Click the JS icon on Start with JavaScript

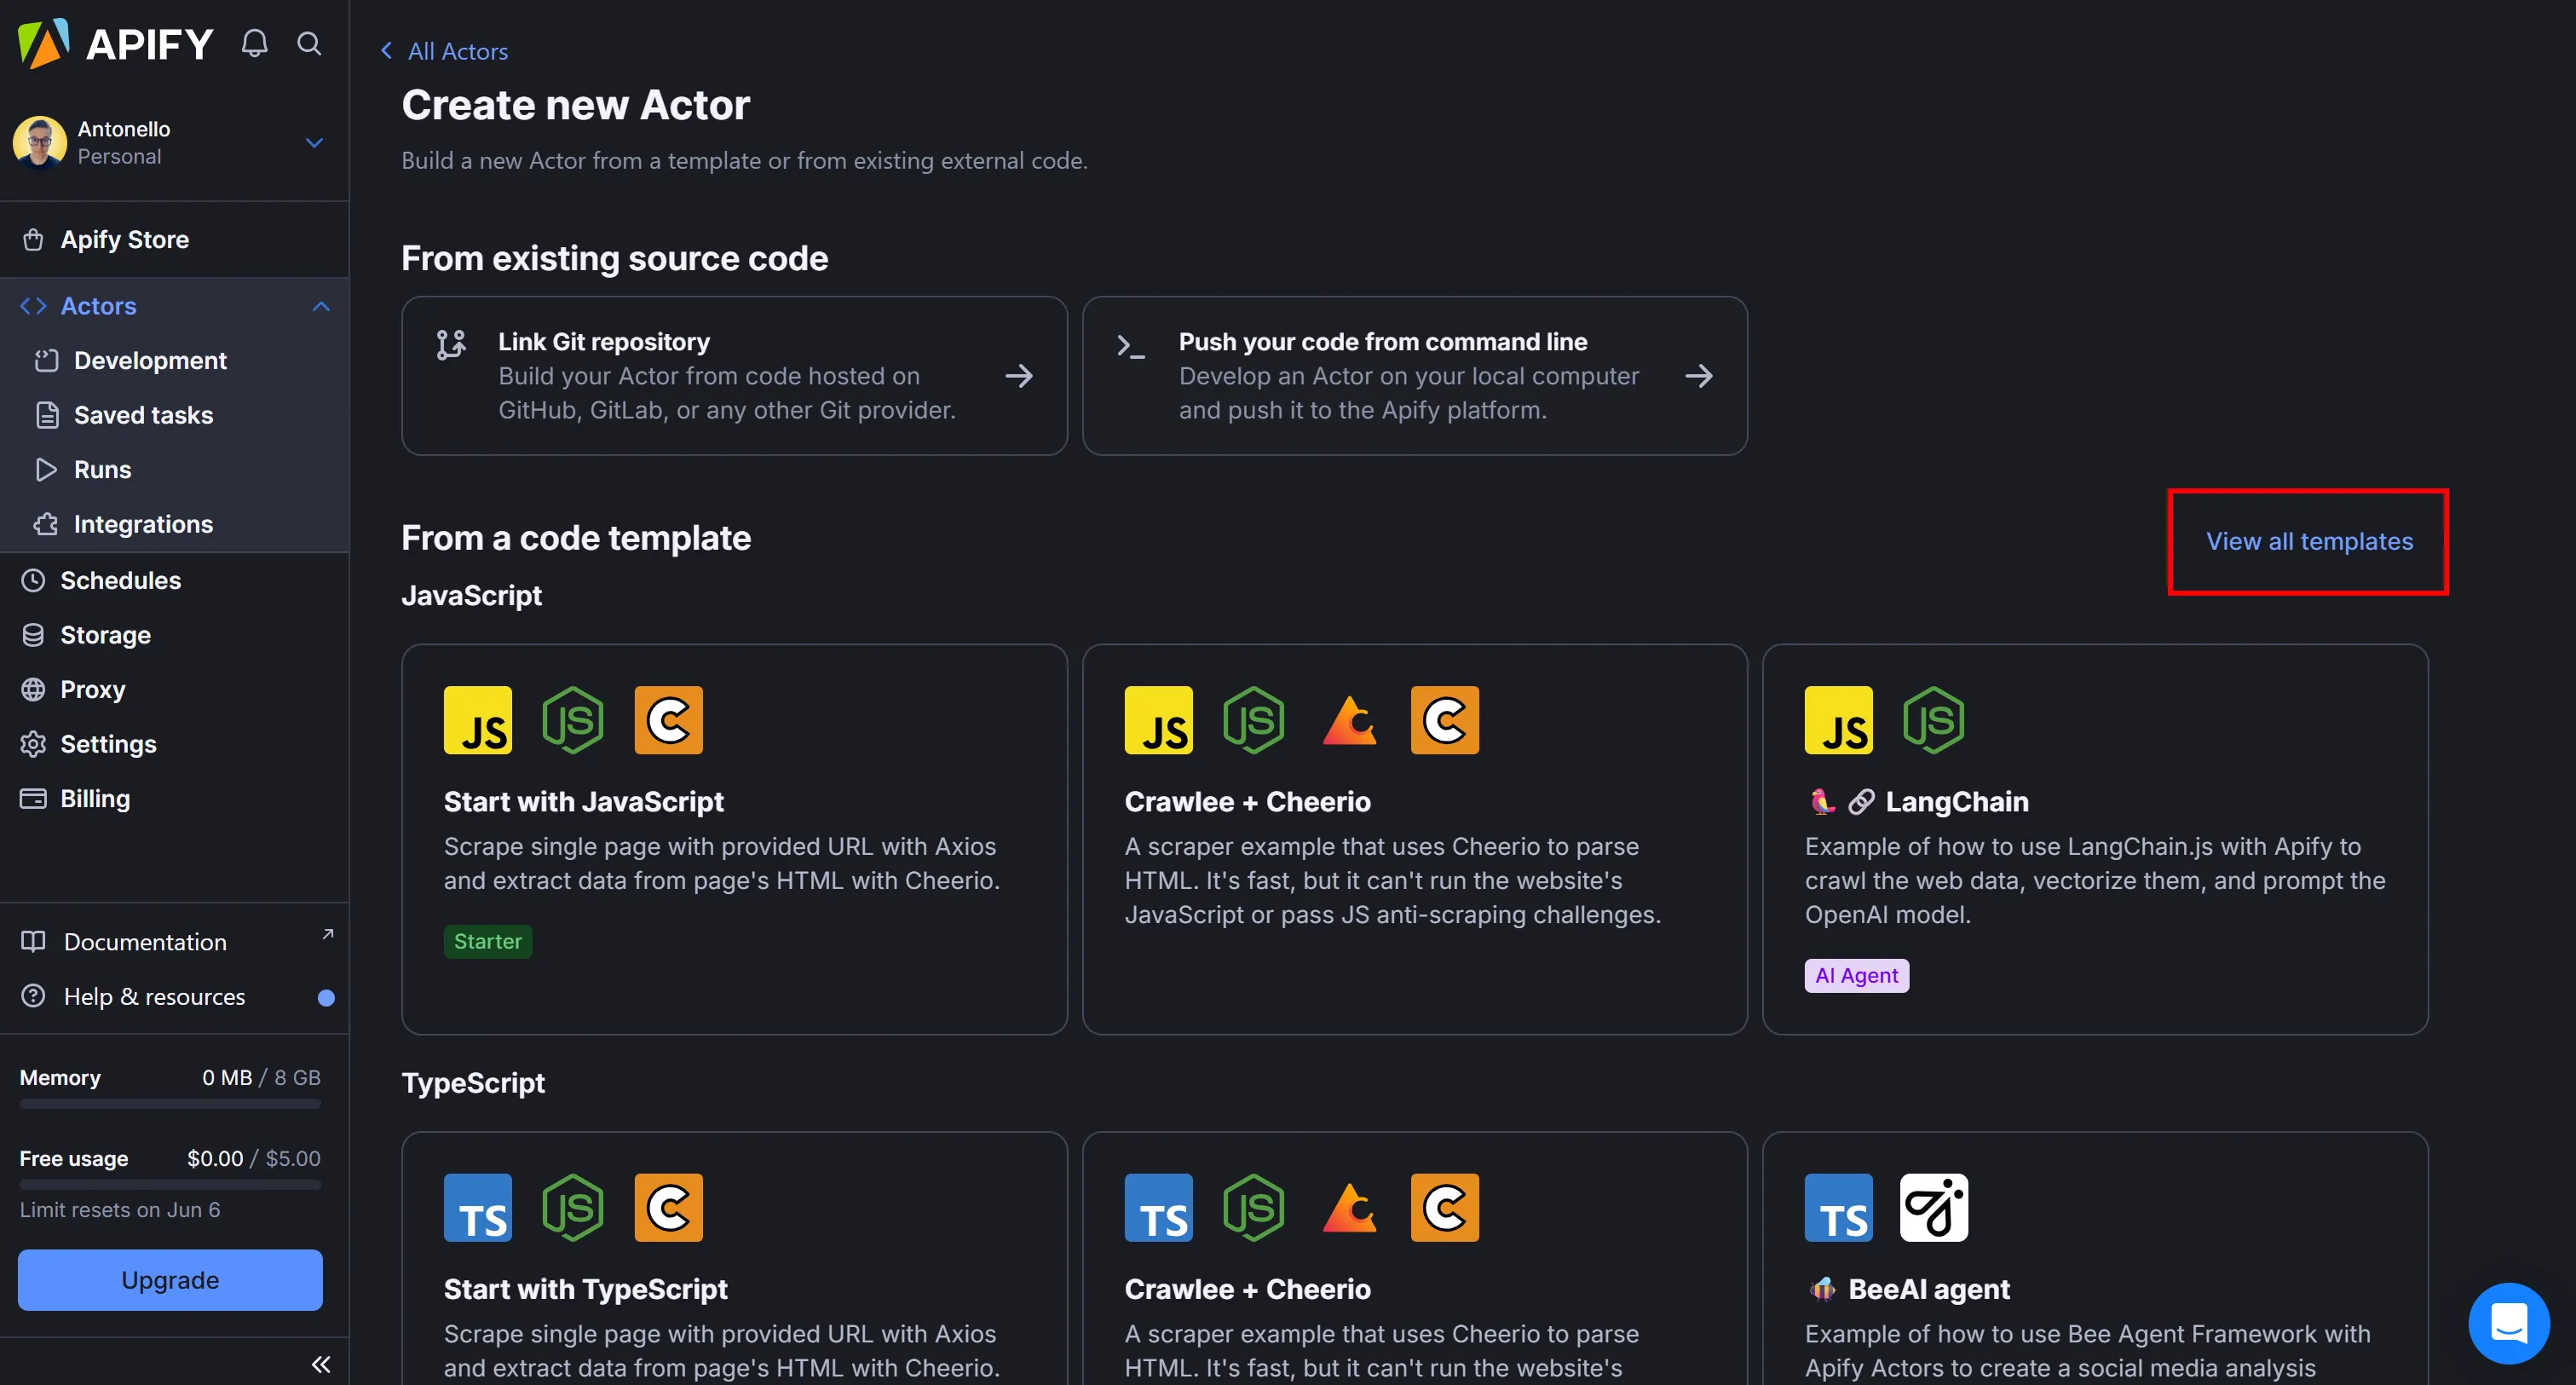(478, 720)
